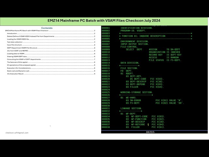
Task: Open Execution JCL Considerations entry
Action: pos(51,68)
